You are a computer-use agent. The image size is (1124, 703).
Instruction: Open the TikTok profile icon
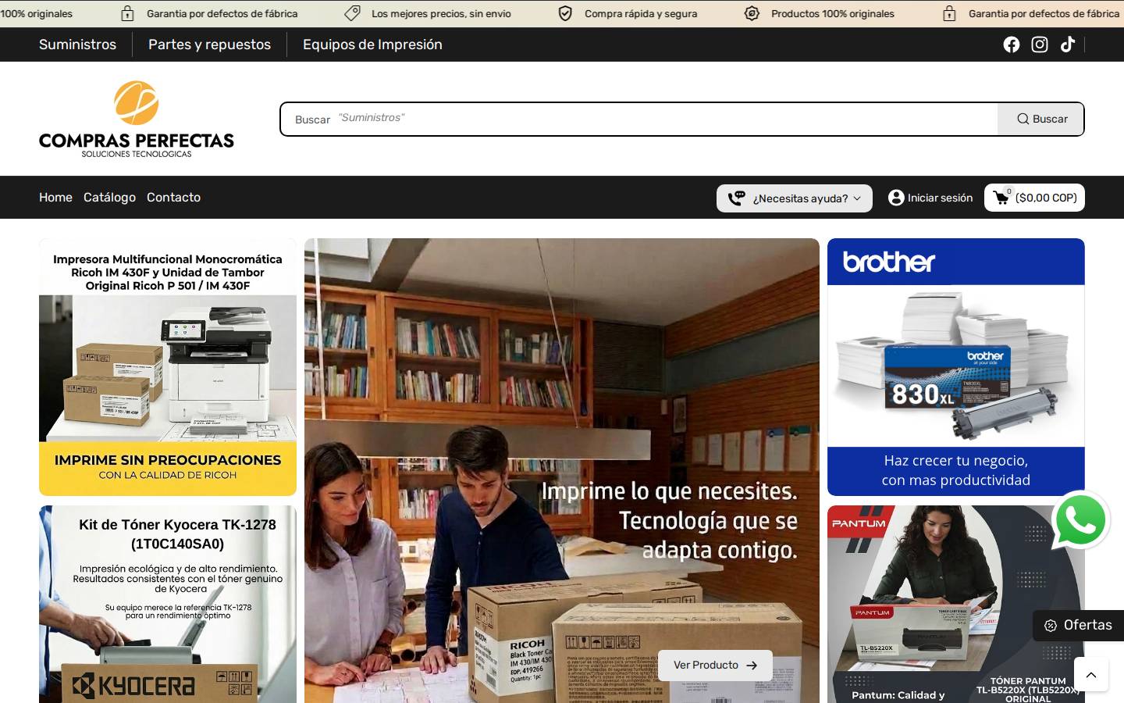1068,45
